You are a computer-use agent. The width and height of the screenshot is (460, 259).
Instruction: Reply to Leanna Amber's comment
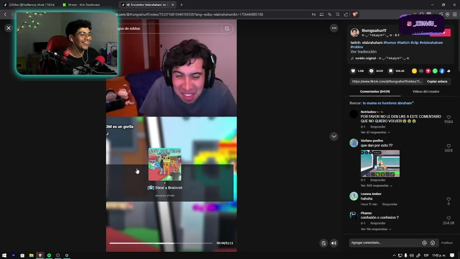pos(390,204)
